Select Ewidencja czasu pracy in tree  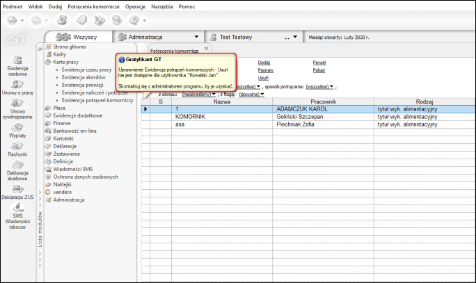(x=86, y=70)
